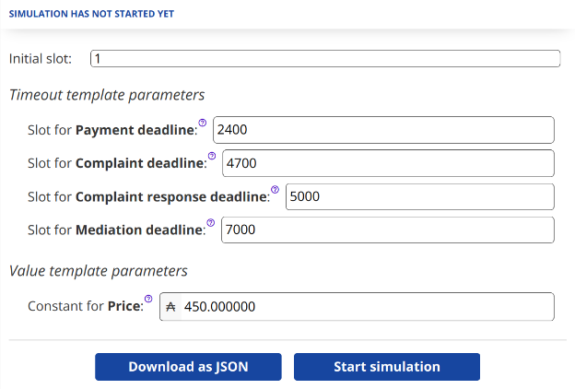Click the 'Simulation has not started yet' header

tap(90, 15)
